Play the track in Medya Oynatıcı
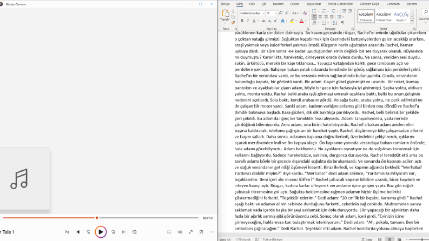Image resolution: width=429 pixels, height=241 pixels. (x=101, y=232)
